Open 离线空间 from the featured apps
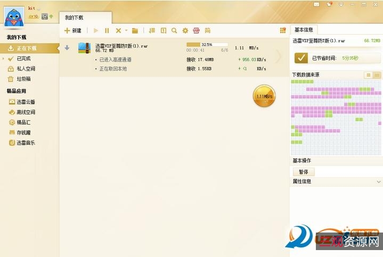The width and height of the screenshot is (383, 257). pos(26,112)
